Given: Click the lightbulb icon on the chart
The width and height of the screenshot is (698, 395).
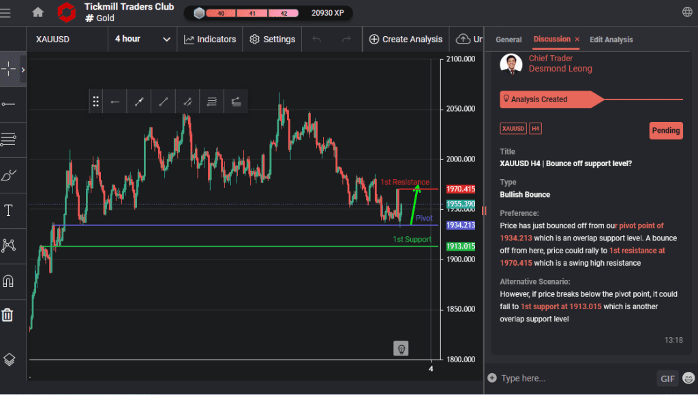Looking at the screenshot, I should click(x=401, y=348).
